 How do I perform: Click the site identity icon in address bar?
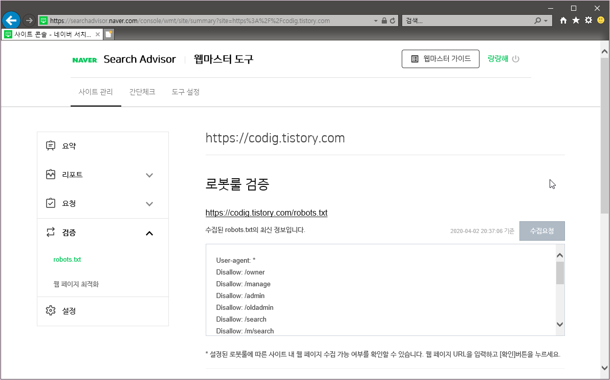[43, 20]
